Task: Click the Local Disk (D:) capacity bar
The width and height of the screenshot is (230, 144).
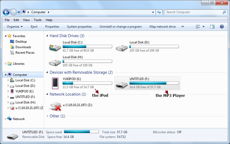Action: 154,47
